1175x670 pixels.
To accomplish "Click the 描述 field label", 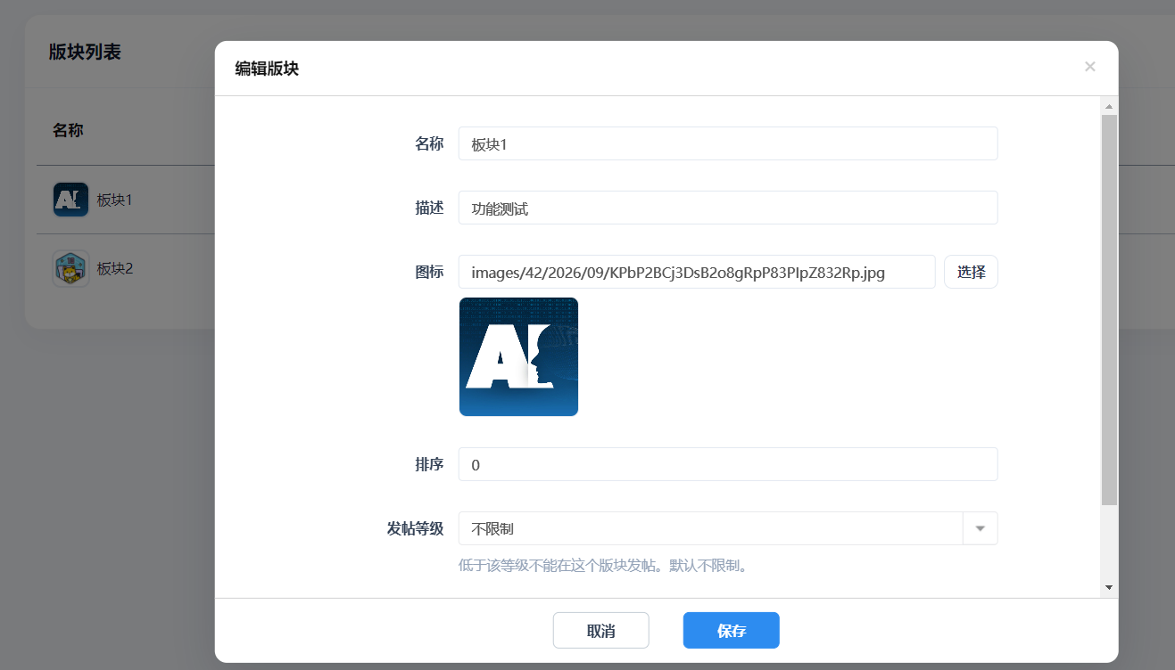I will (429, 208).
